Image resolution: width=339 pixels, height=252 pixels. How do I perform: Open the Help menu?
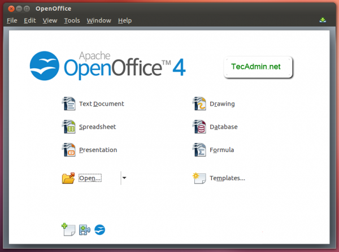(125, 20)
